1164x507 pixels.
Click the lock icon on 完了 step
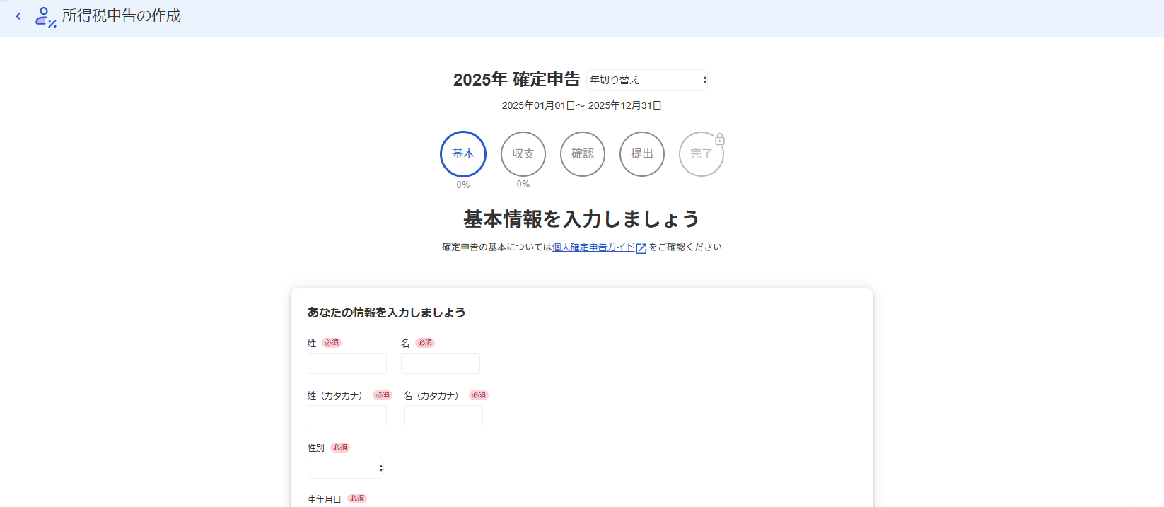(x=720, y=139)
